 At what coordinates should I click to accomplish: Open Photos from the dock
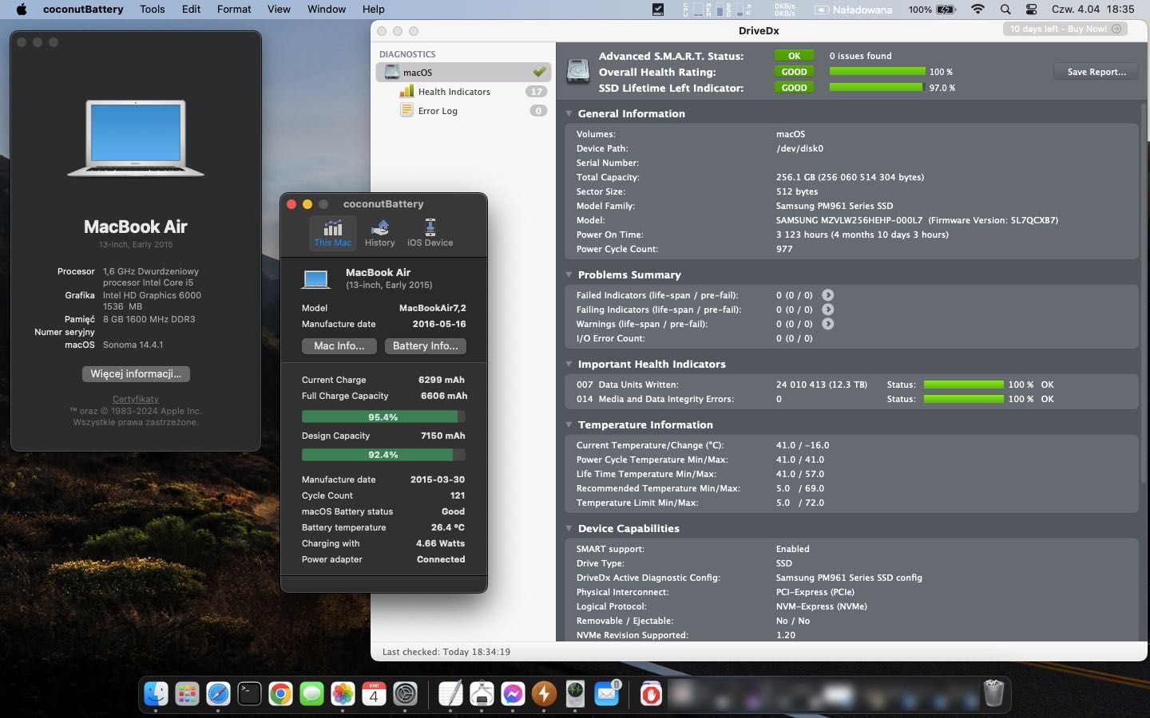point(343,694)
